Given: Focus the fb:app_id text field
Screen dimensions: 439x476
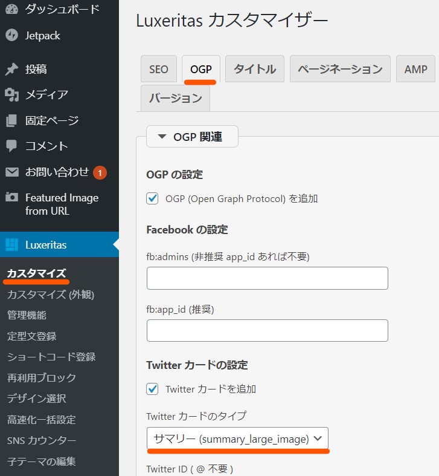Looking at the screenshot, I should point(268,330).
